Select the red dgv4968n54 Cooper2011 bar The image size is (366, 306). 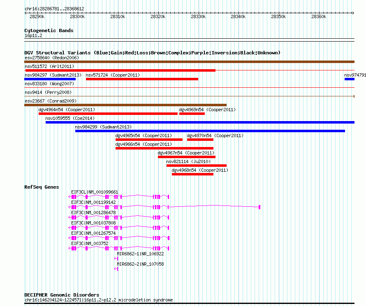(x=192, y=174)
